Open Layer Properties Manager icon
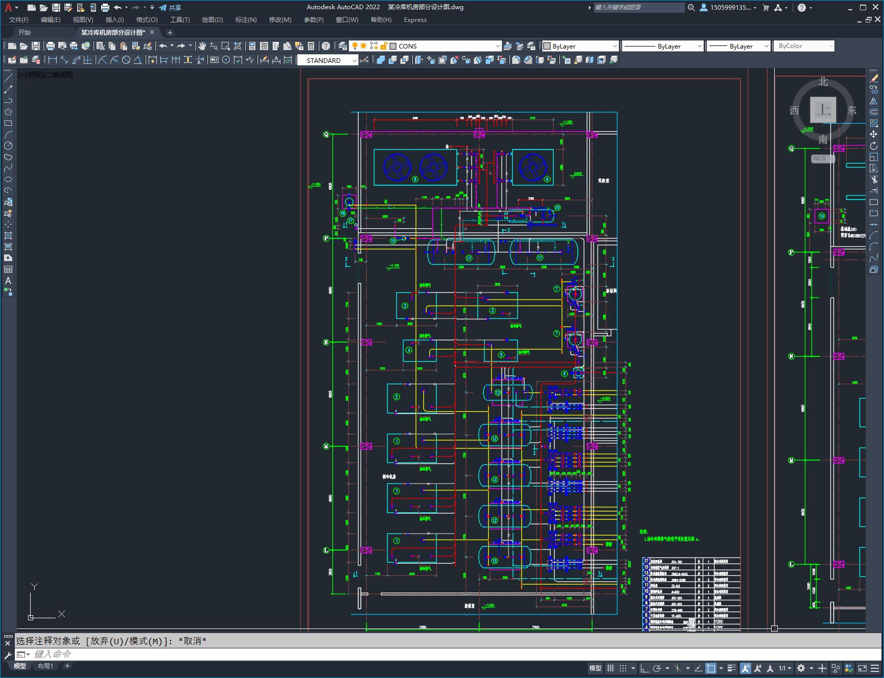 click(343, 46)
